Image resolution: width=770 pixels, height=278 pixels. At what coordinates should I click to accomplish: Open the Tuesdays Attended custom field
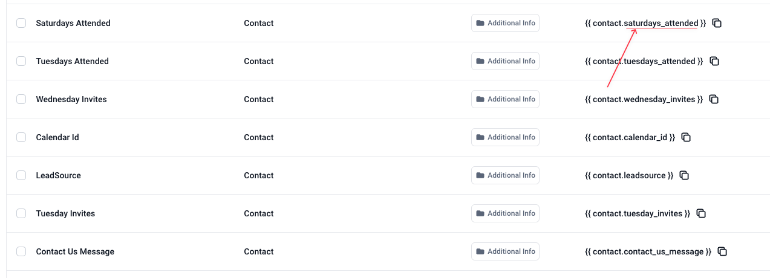[x=72, y=61]
